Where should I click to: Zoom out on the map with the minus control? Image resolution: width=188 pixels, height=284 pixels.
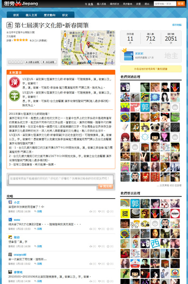65,45
